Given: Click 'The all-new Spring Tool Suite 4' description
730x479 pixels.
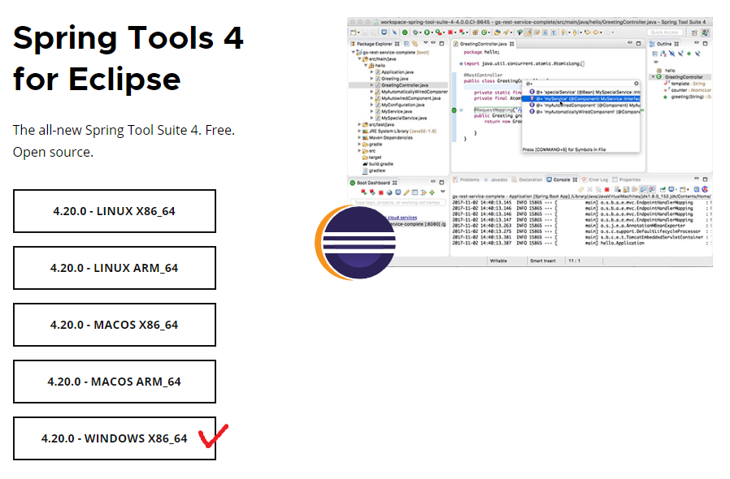Looking at the screenshot, I should 124,141.
